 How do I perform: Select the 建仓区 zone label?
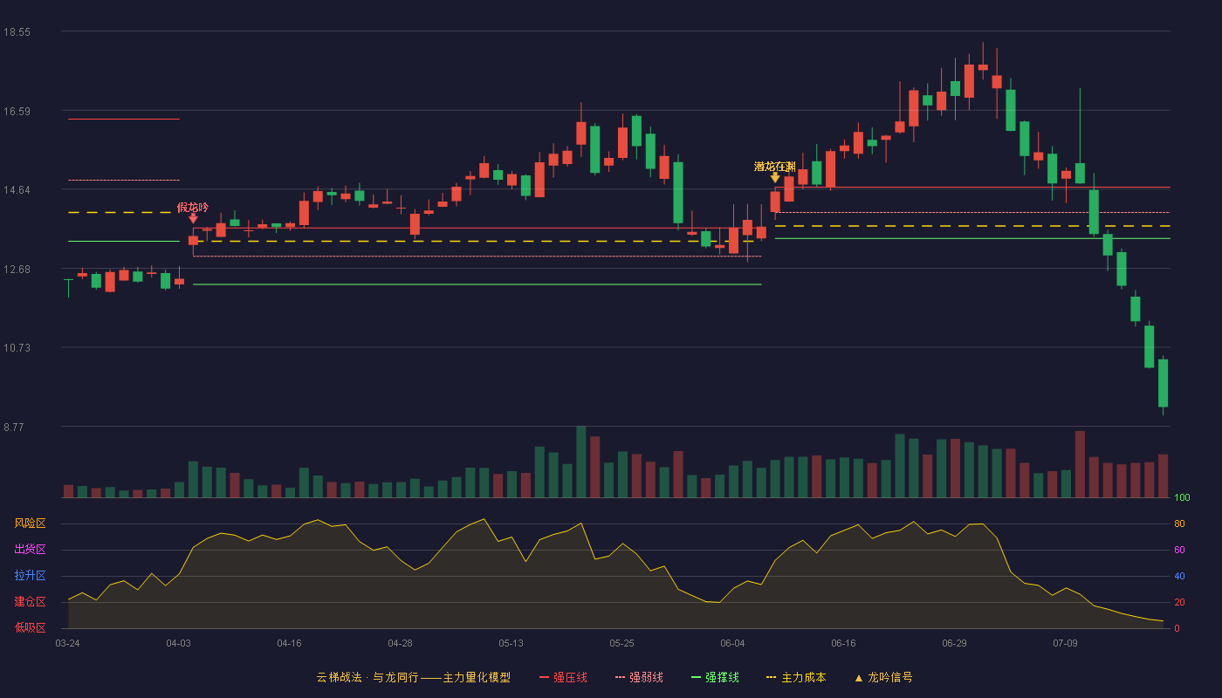(x=30, y=602)
